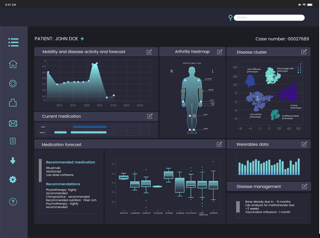Click inside the search input field

[x=269, y=18]
